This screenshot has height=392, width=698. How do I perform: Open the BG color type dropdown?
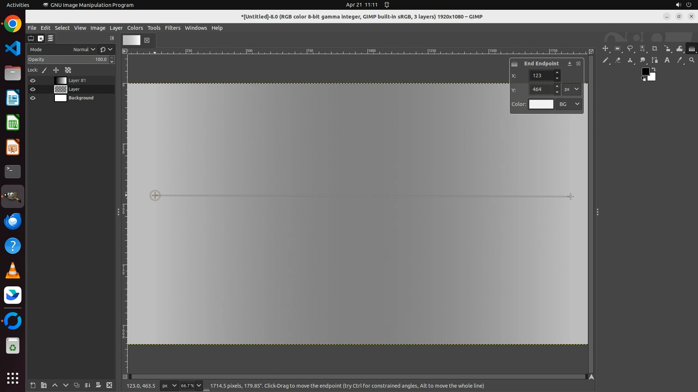click(569, 104)
